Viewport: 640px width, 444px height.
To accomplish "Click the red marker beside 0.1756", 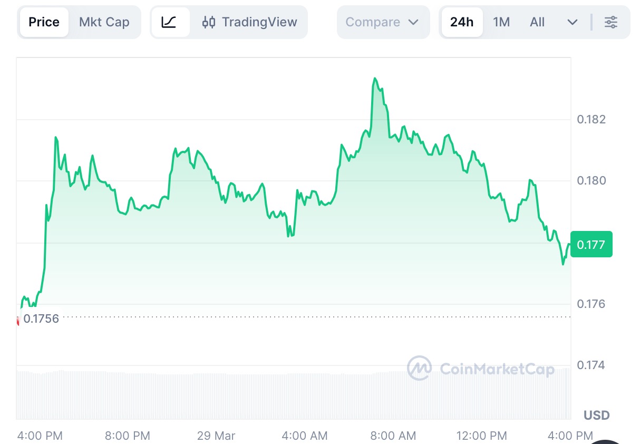I will tap(18, 320).
